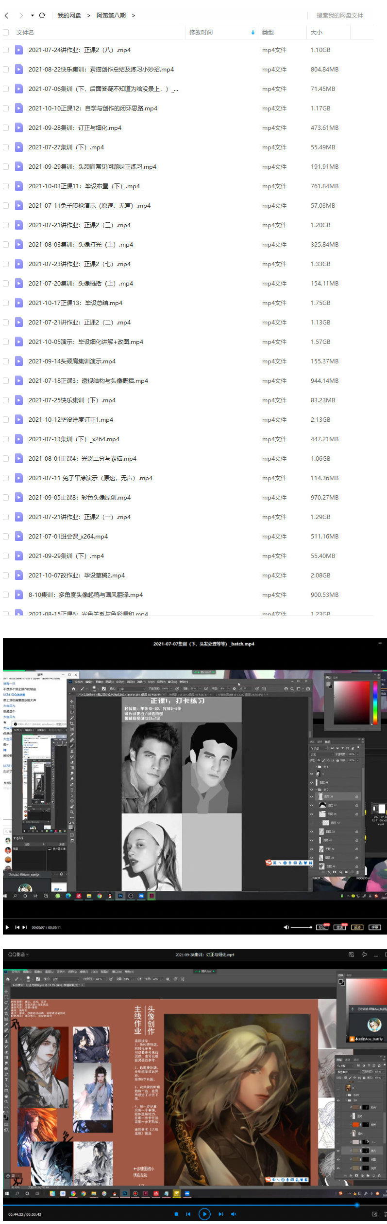The image size is (387, 1224).
Task: Click video icon of 2021-07-20集训：头像概括（上）
Action: 19,283
